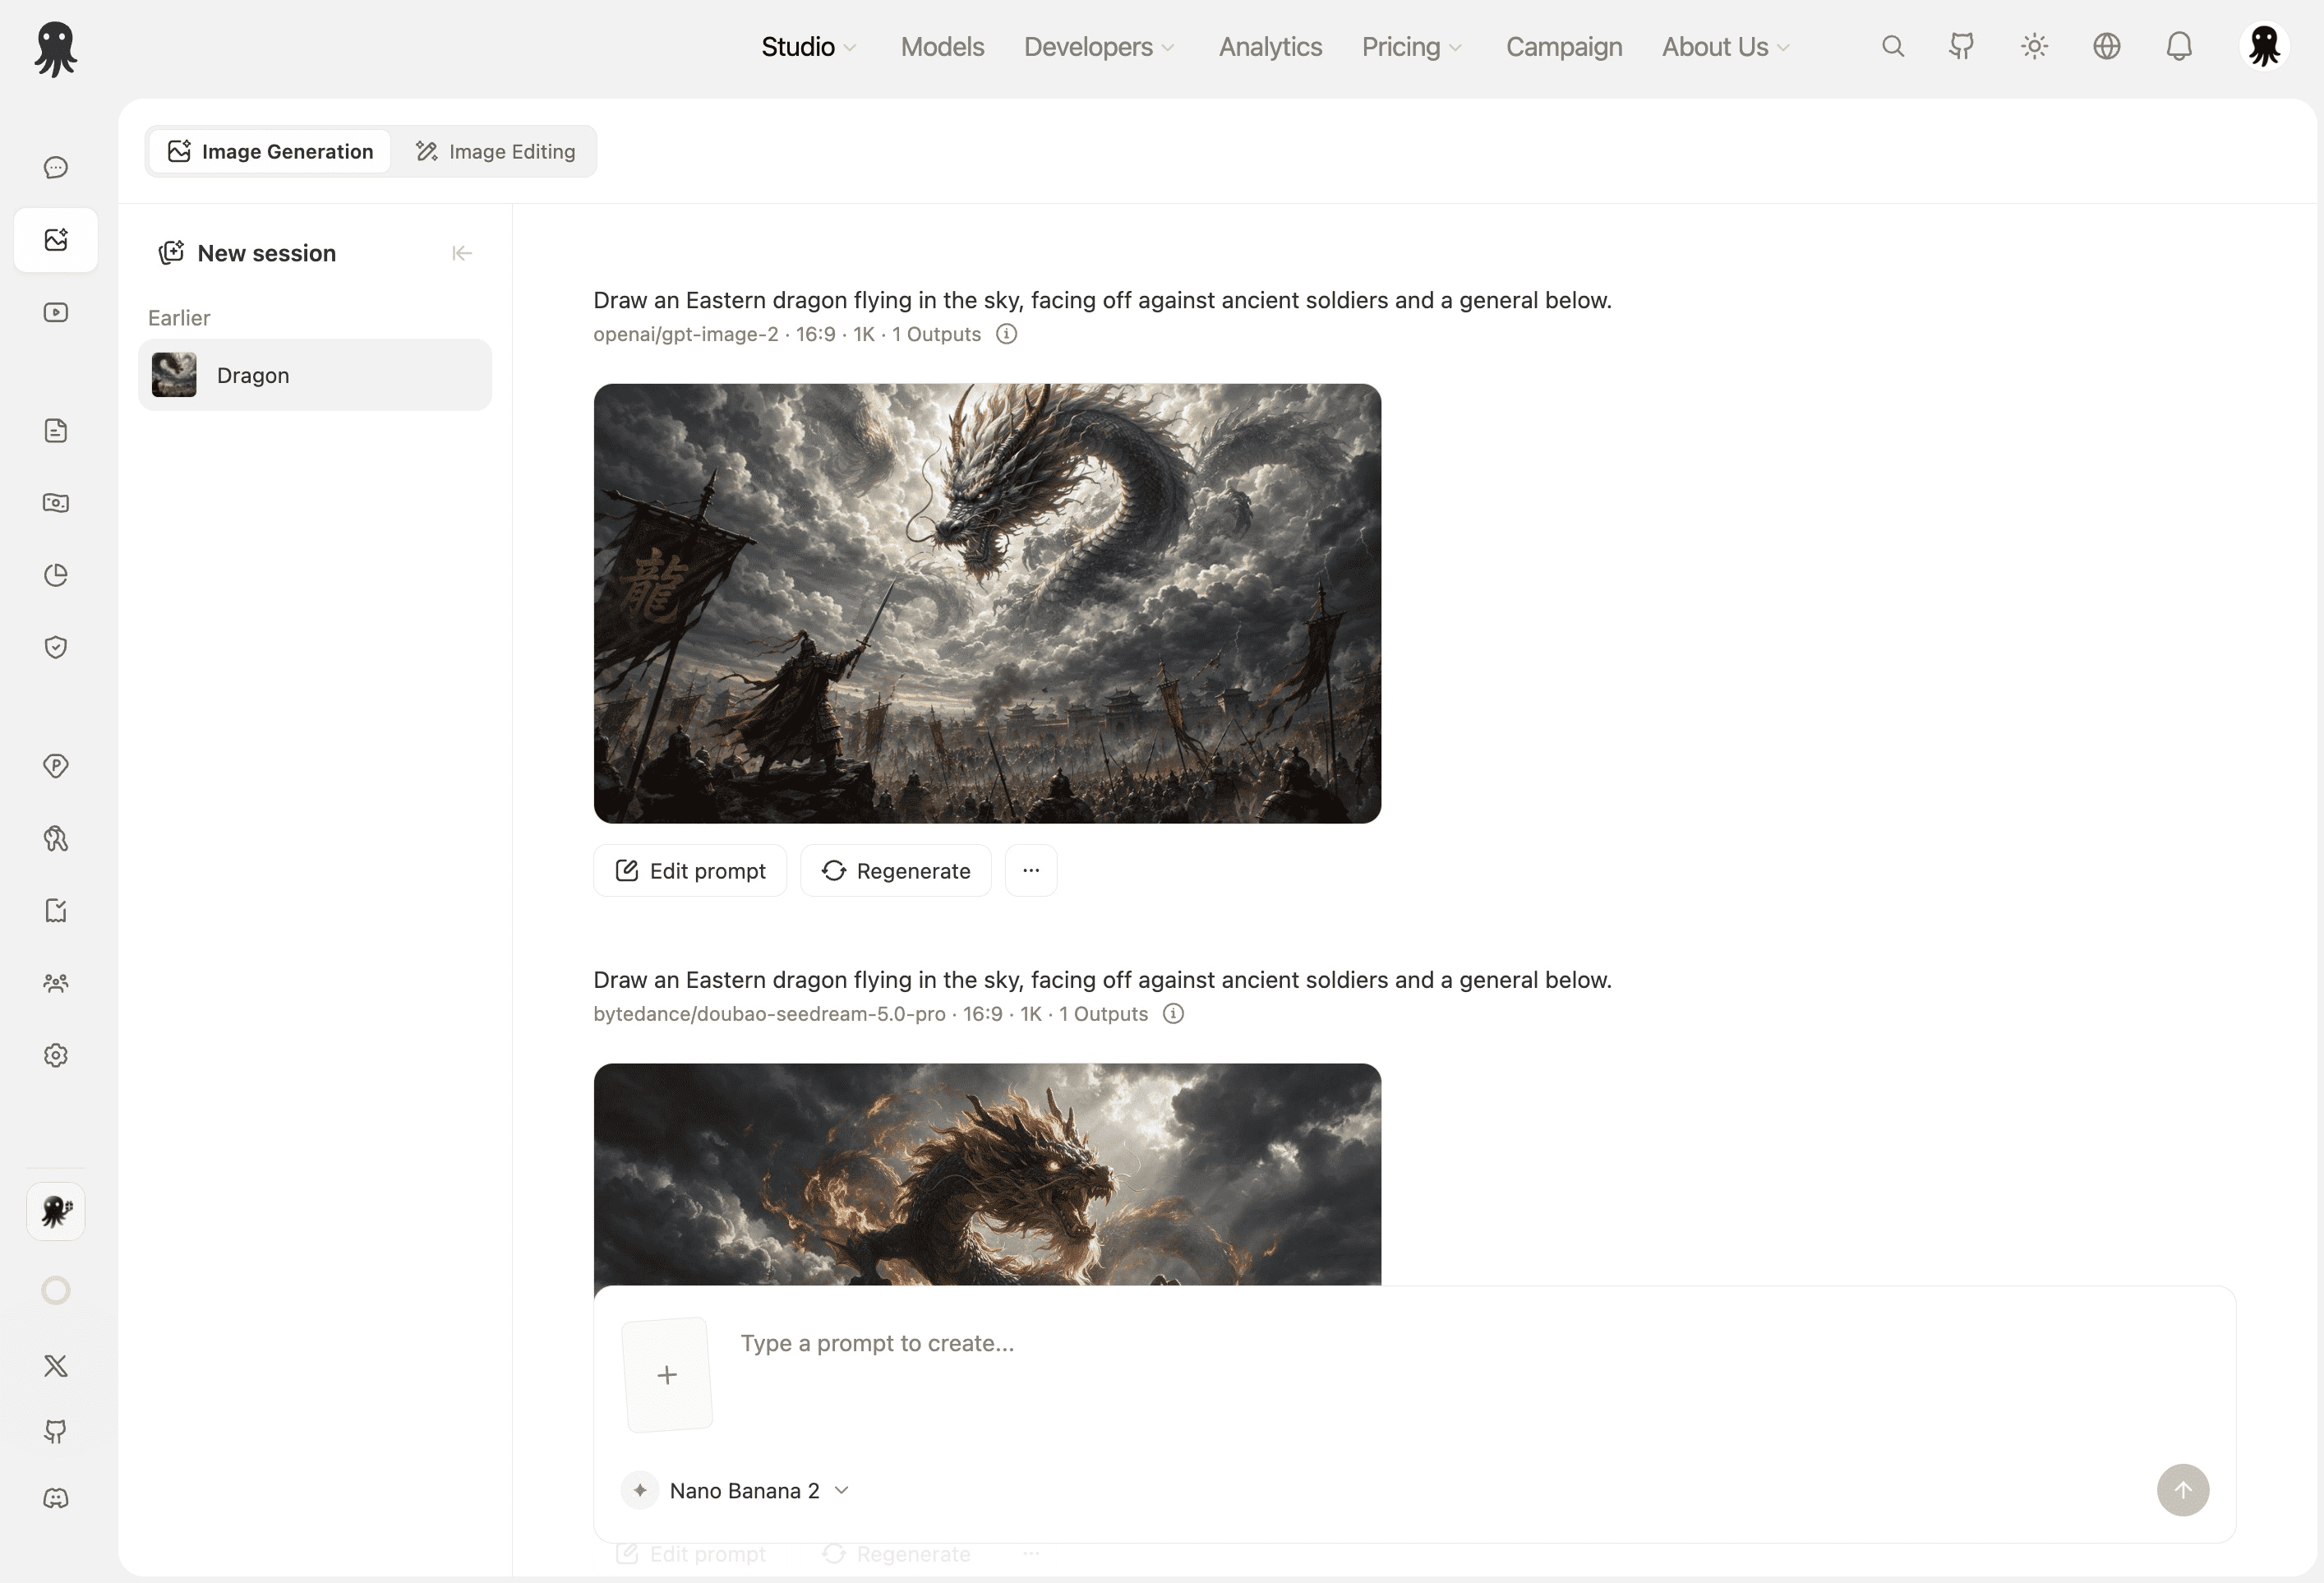Collapse the session list panel
The width and height of the screenshot is (2324, 1583).
461,253
